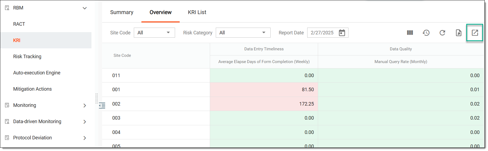Open the Report Date calendar picker
The height and width of the screenshot is (151, 488).
tap(342, 33)
